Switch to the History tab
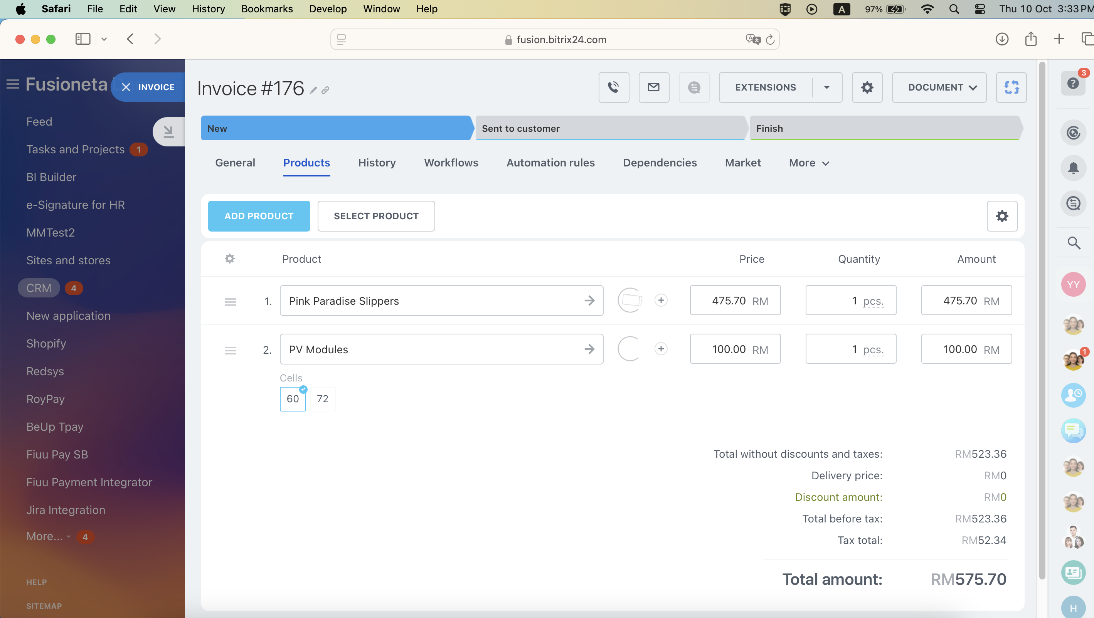The width and height of the screenshot is (1094, 618). (377, 163)
